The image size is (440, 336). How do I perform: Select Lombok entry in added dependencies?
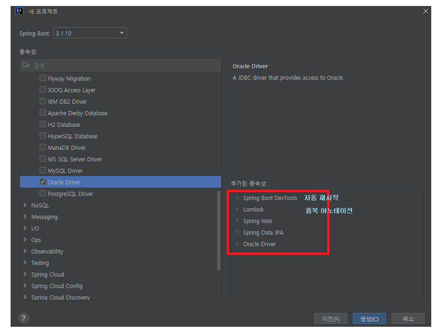(x=253, y=209)
